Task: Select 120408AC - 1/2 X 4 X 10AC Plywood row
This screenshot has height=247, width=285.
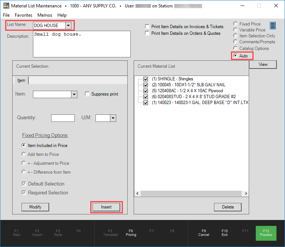Action: pyautogui.click(x=187, y=91)
